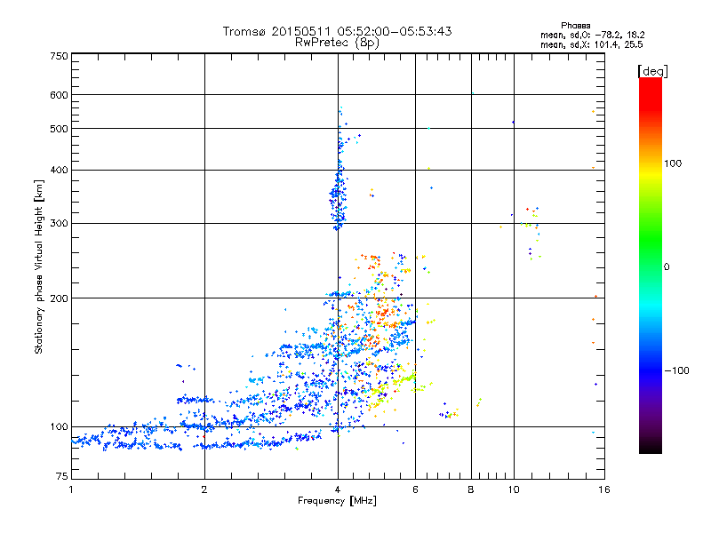
Task: Click the y-axis tick label '75'
Action: pyautogui.click(x=62, y=476)
